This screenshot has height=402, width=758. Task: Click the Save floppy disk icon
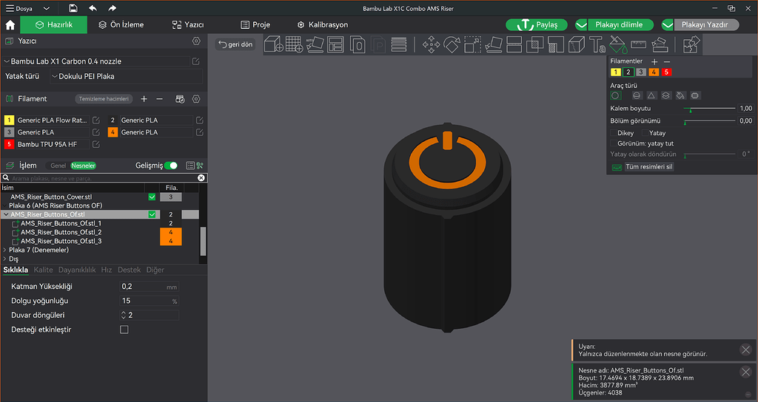[73, 8]
